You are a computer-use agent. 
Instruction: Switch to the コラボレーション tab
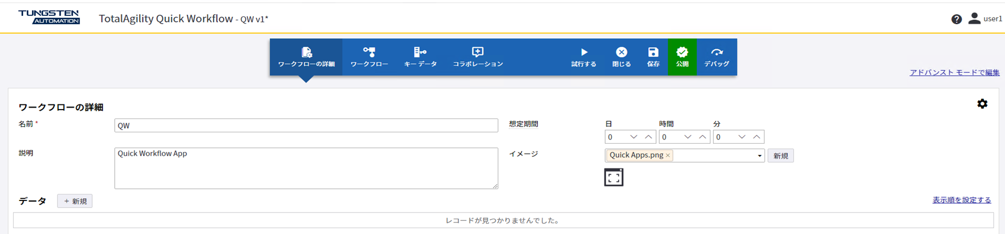coord(478,57)
